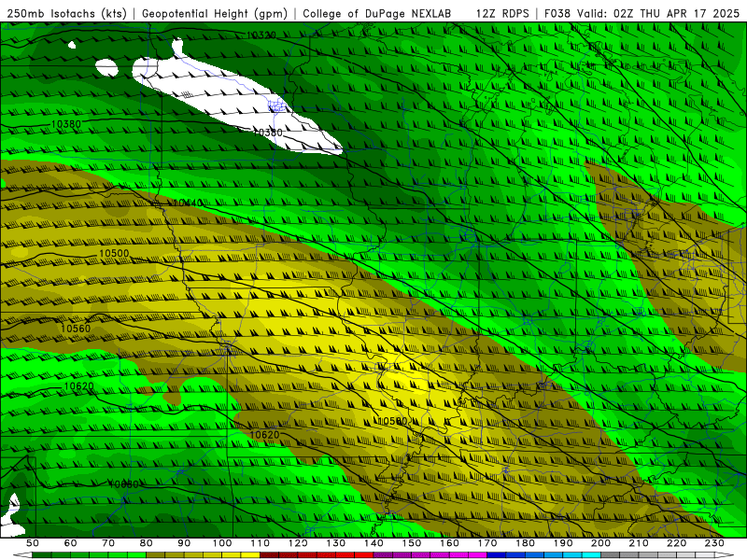Screen dimensions: 747x560
Task: Click the 100 knot color scale label
Action: (222, 543)
